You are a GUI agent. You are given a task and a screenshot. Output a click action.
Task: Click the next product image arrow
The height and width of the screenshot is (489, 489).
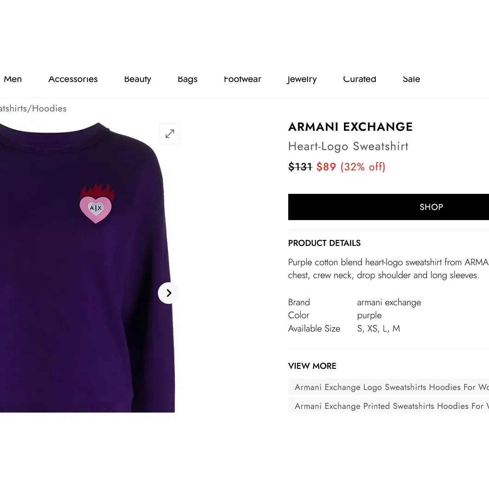click(x=169, y=293)
